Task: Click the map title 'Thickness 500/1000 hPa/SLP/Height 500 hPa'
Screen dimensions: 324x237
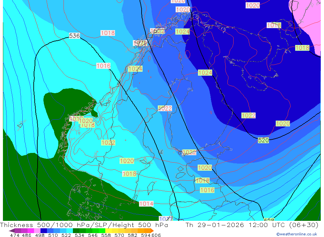Action: (x=84, y=225)
